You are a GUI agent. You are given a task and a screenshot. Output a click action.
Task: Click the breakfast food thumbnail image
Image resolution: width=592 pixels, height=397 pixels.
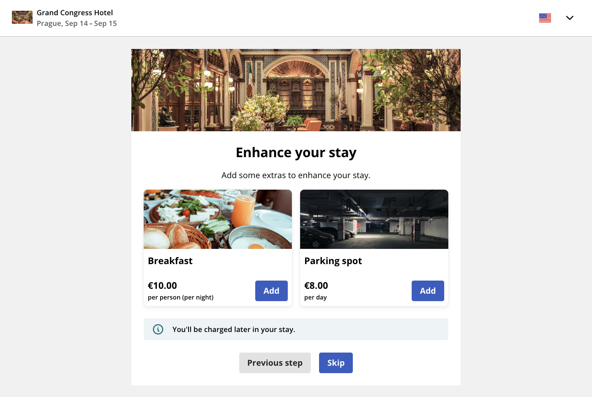click(217, 219)
